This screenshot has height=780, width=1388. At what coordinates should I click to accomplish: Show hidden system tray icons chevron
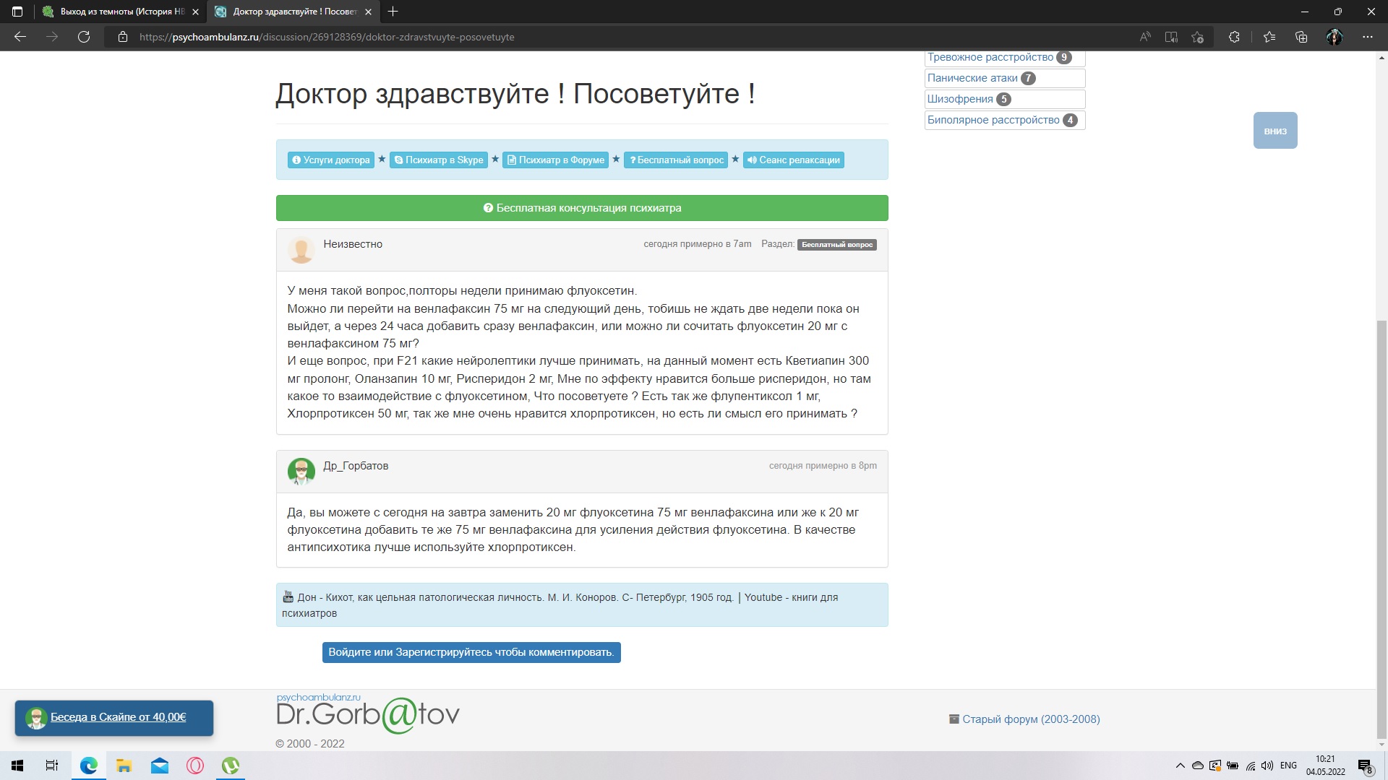click(1181, 766)
